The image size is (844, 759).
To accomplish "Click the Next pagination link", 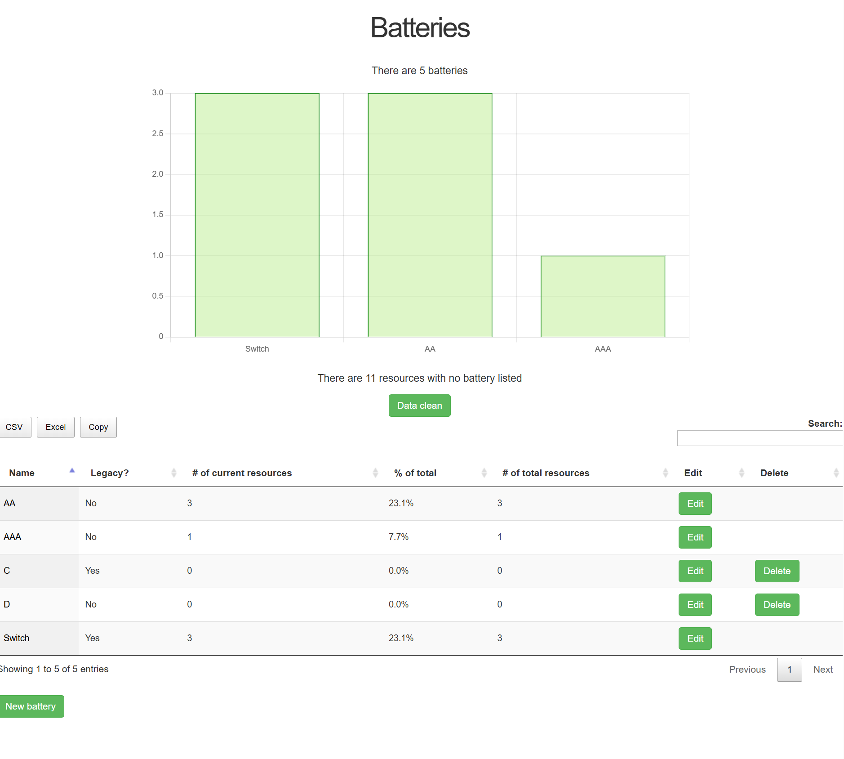I will click(x=822, y=670).
